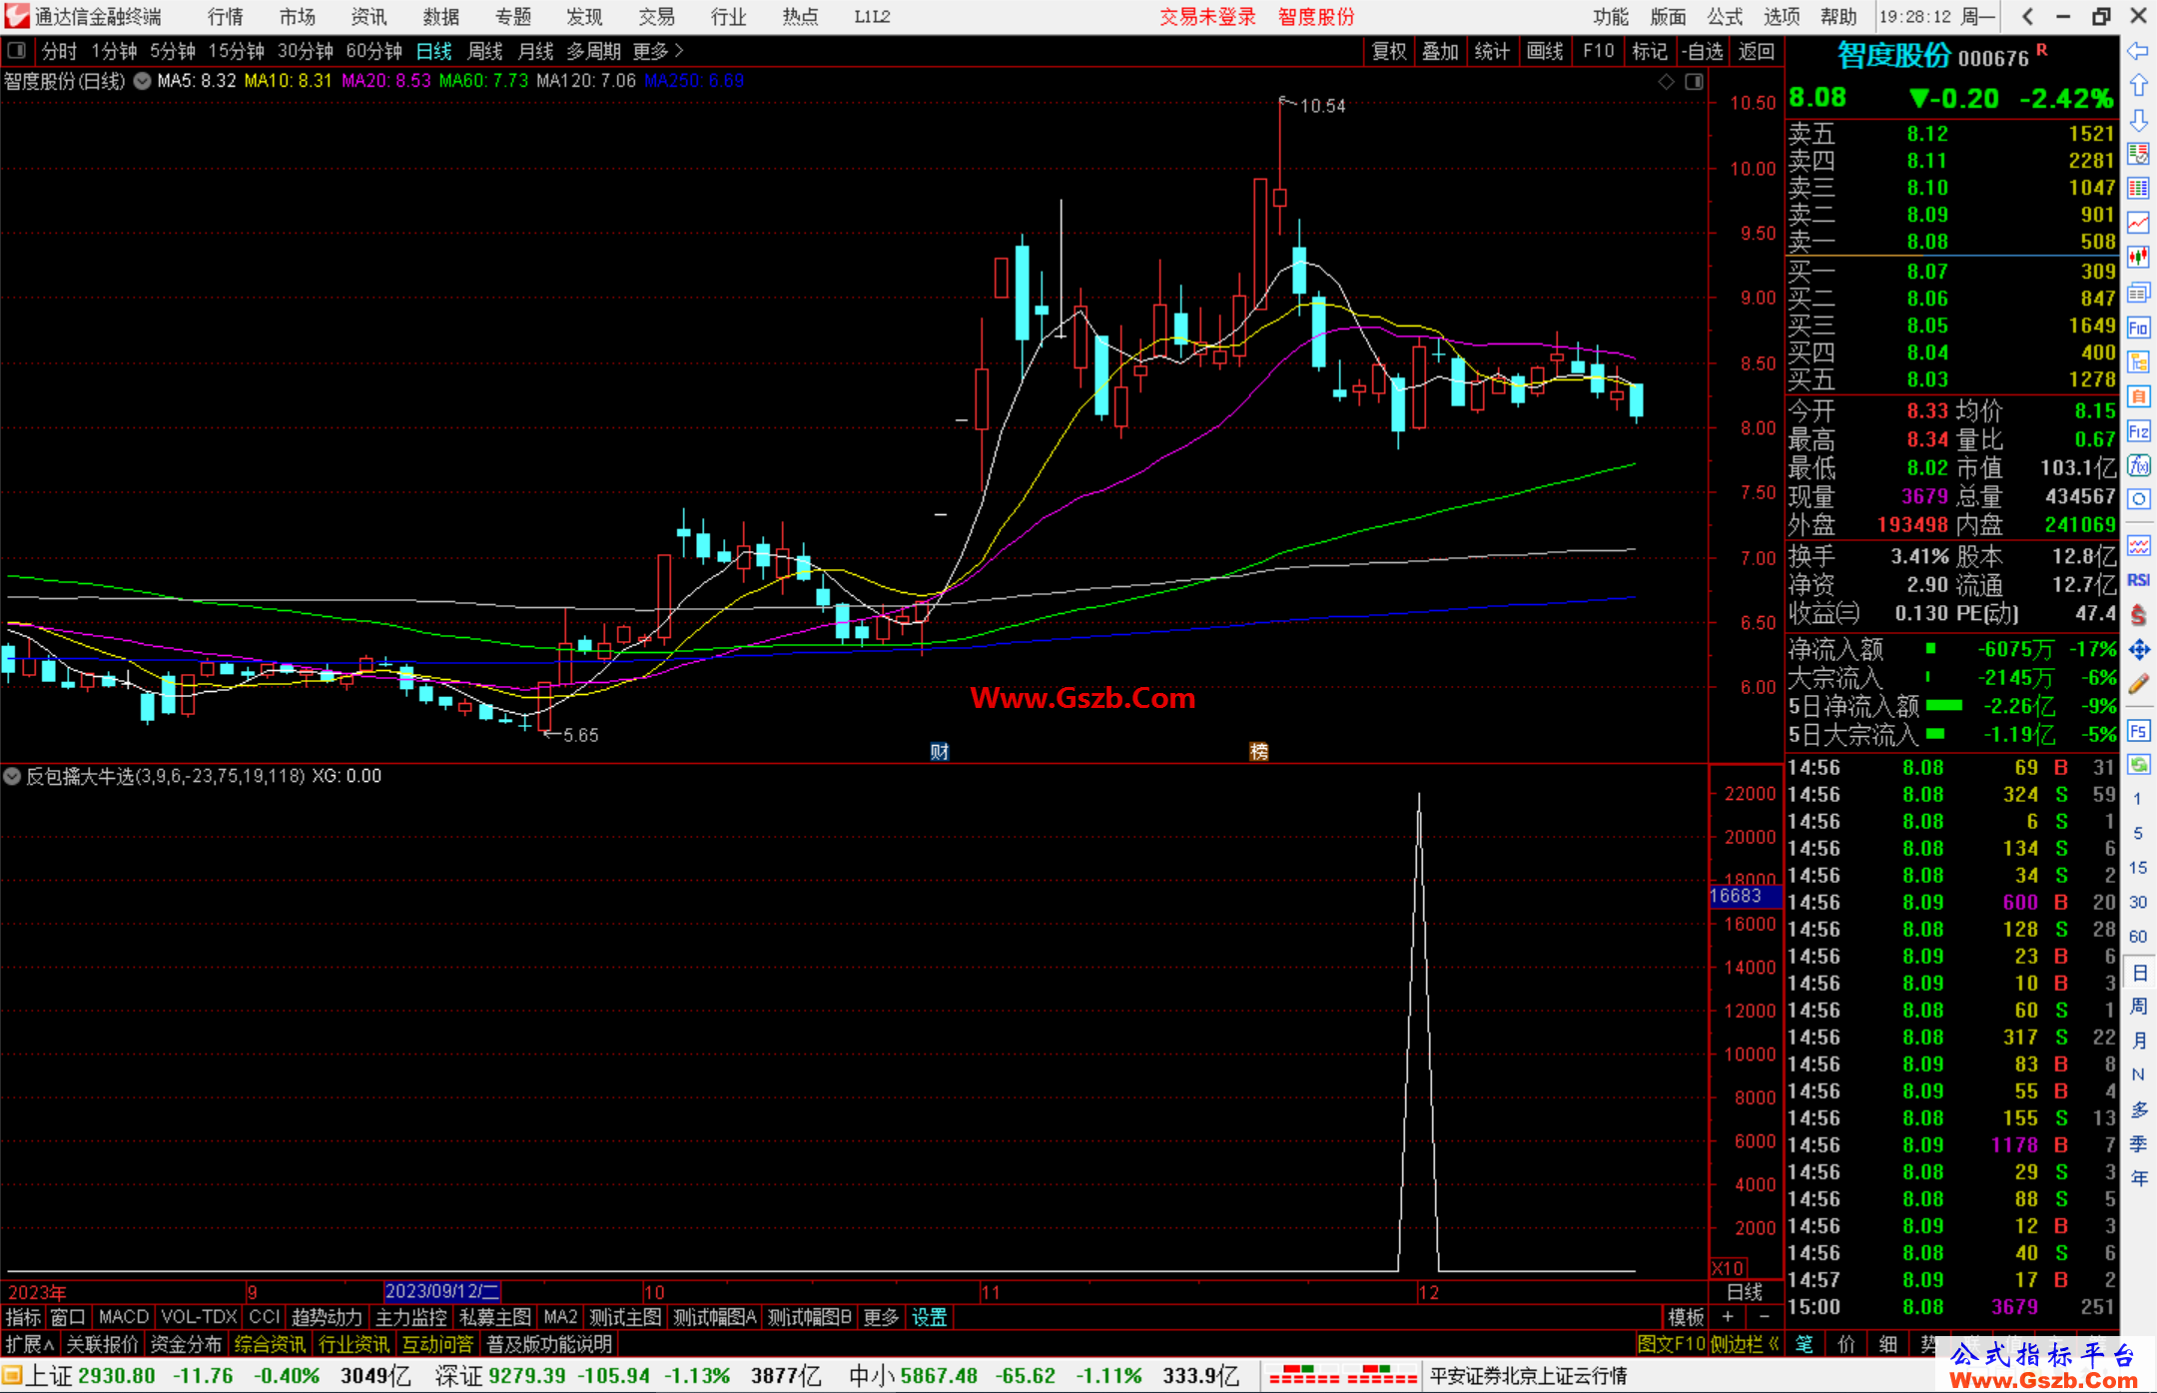Click the 上证 index ticker in status bar
The image size is (2157, 1393).
(x=48, y=1376)
